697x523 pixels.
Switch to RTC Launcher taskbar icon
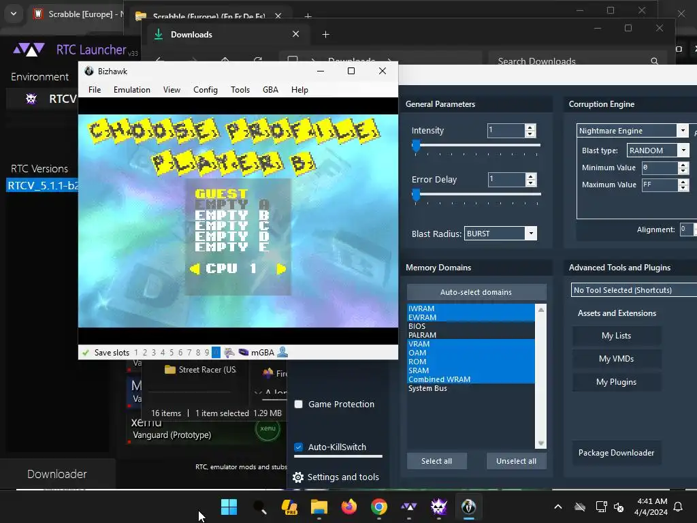click(408, 507)
